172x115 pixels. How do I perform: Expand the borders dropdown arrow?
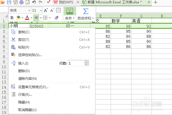point(50,18)
